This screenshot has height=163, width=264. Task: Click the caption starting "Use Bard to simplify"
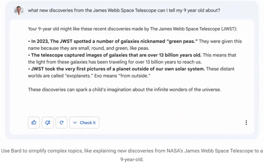coord(132,151)
